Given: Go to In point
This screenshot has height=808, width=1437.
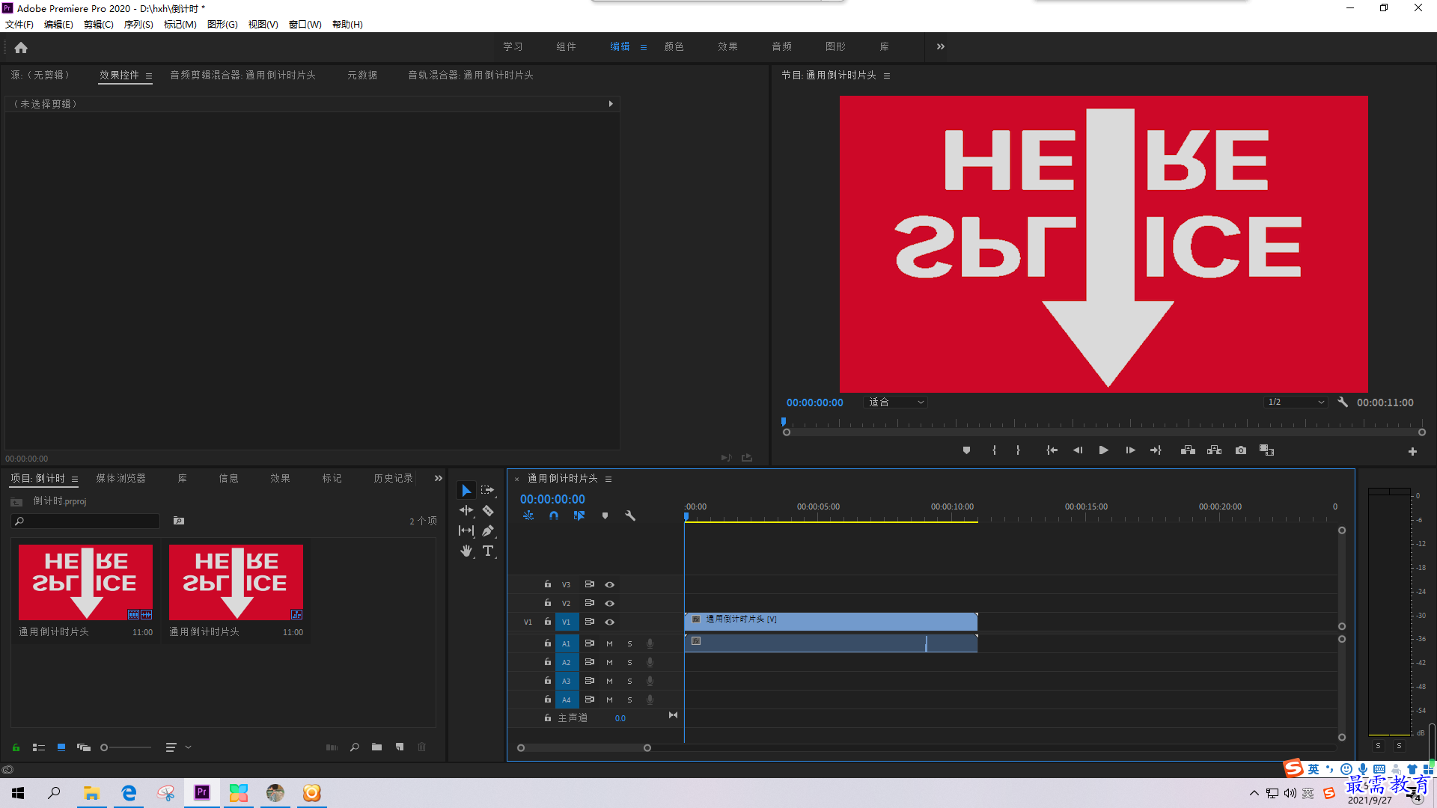Looking at the screenshot, I should coord(1052,450).
